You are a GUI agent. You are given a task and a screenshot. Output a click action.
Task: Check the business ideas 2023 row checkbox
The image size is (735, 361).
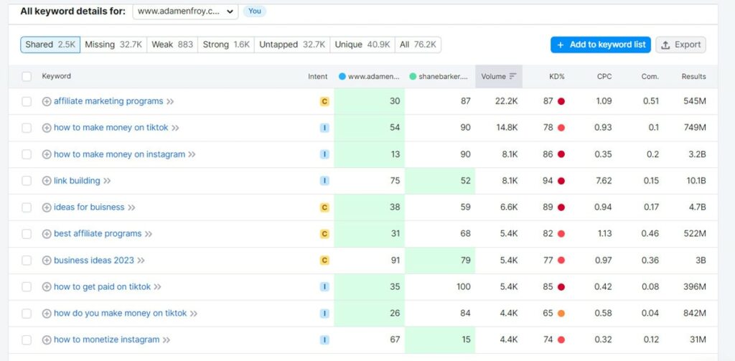click(x=27, y=261)
